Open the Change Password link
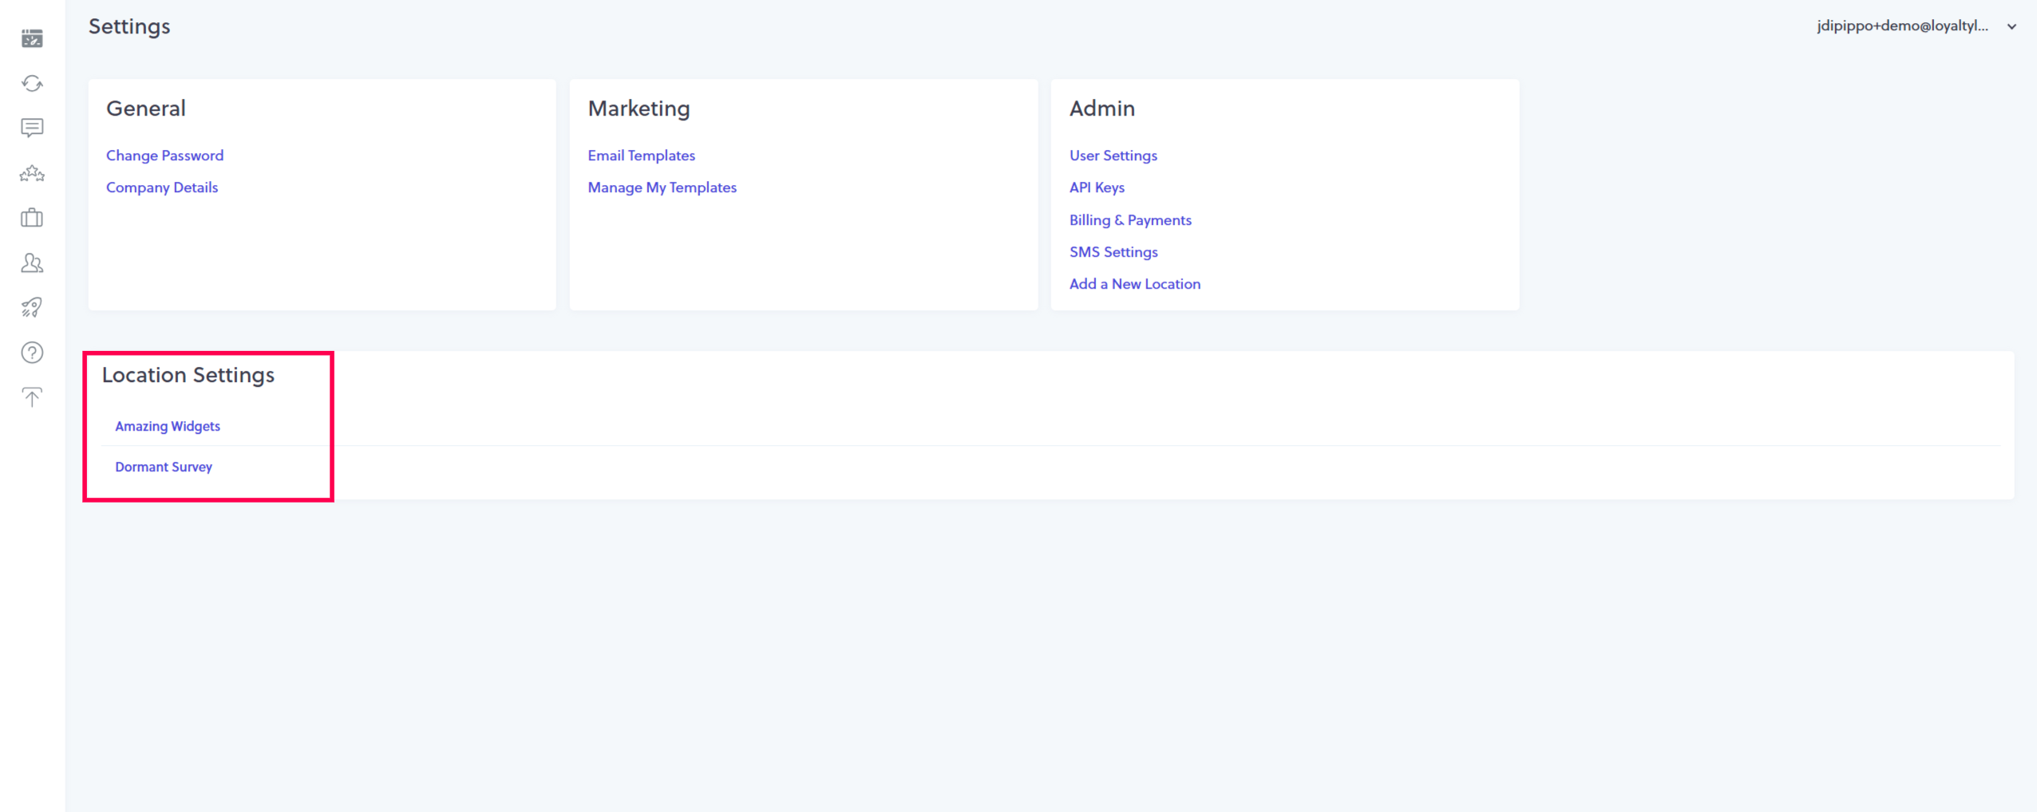The height and width of the screenshot is (812, 2037). (164, 156)
